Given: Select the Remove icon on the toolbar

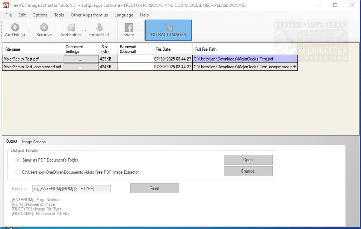Looking at the screenshot, I should (x=44, y=27).
